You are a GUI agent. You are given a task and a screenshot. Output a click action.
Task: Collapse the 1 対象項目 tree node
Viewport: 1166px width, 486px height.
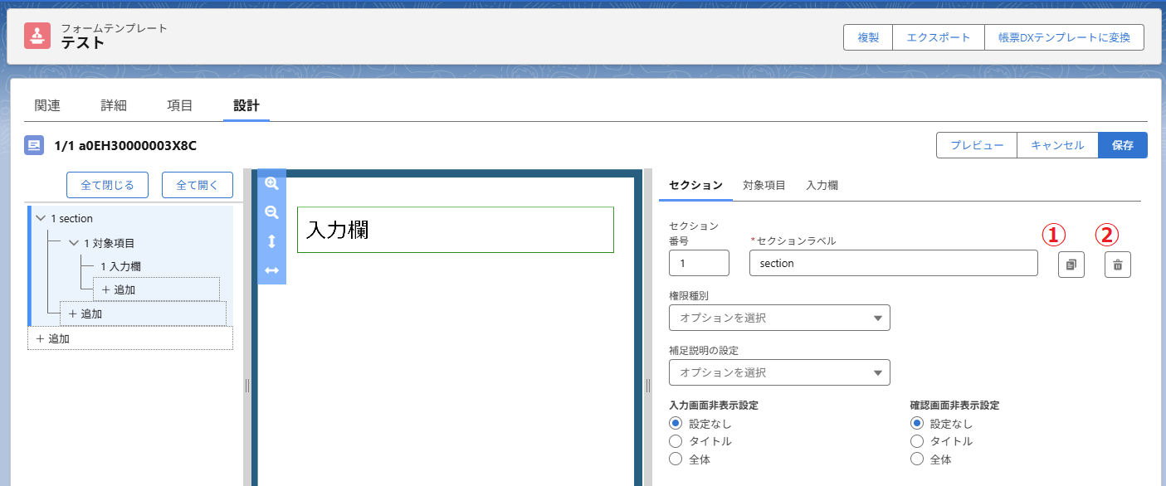coord(74,243)
